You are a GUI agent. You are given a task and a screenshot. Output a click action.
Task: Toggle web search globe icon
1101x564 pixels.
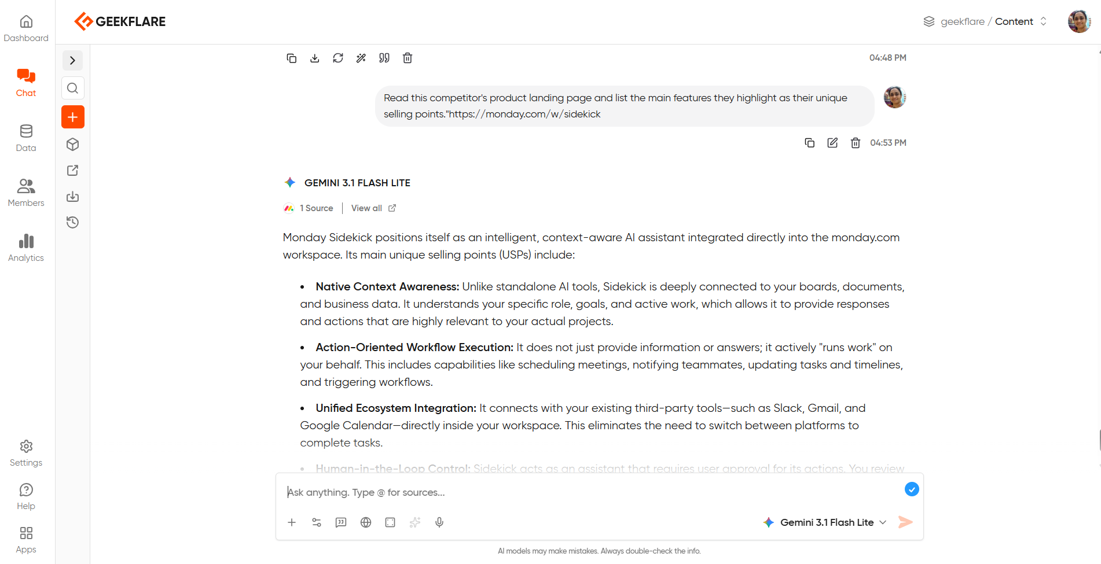366,522
